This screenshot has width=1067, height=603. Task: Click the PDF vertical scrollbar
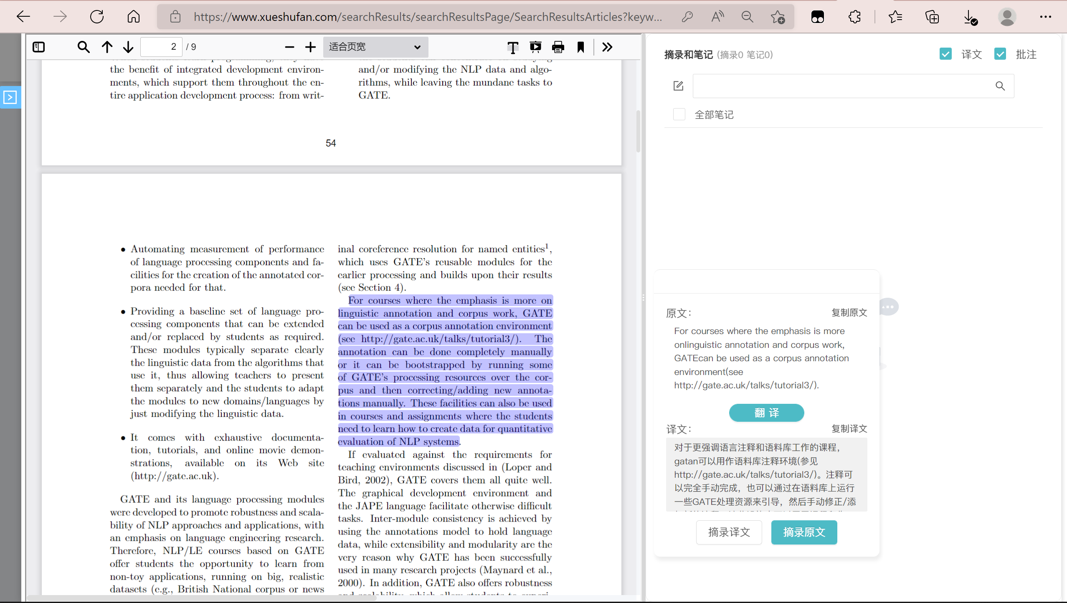pos(638,131)
